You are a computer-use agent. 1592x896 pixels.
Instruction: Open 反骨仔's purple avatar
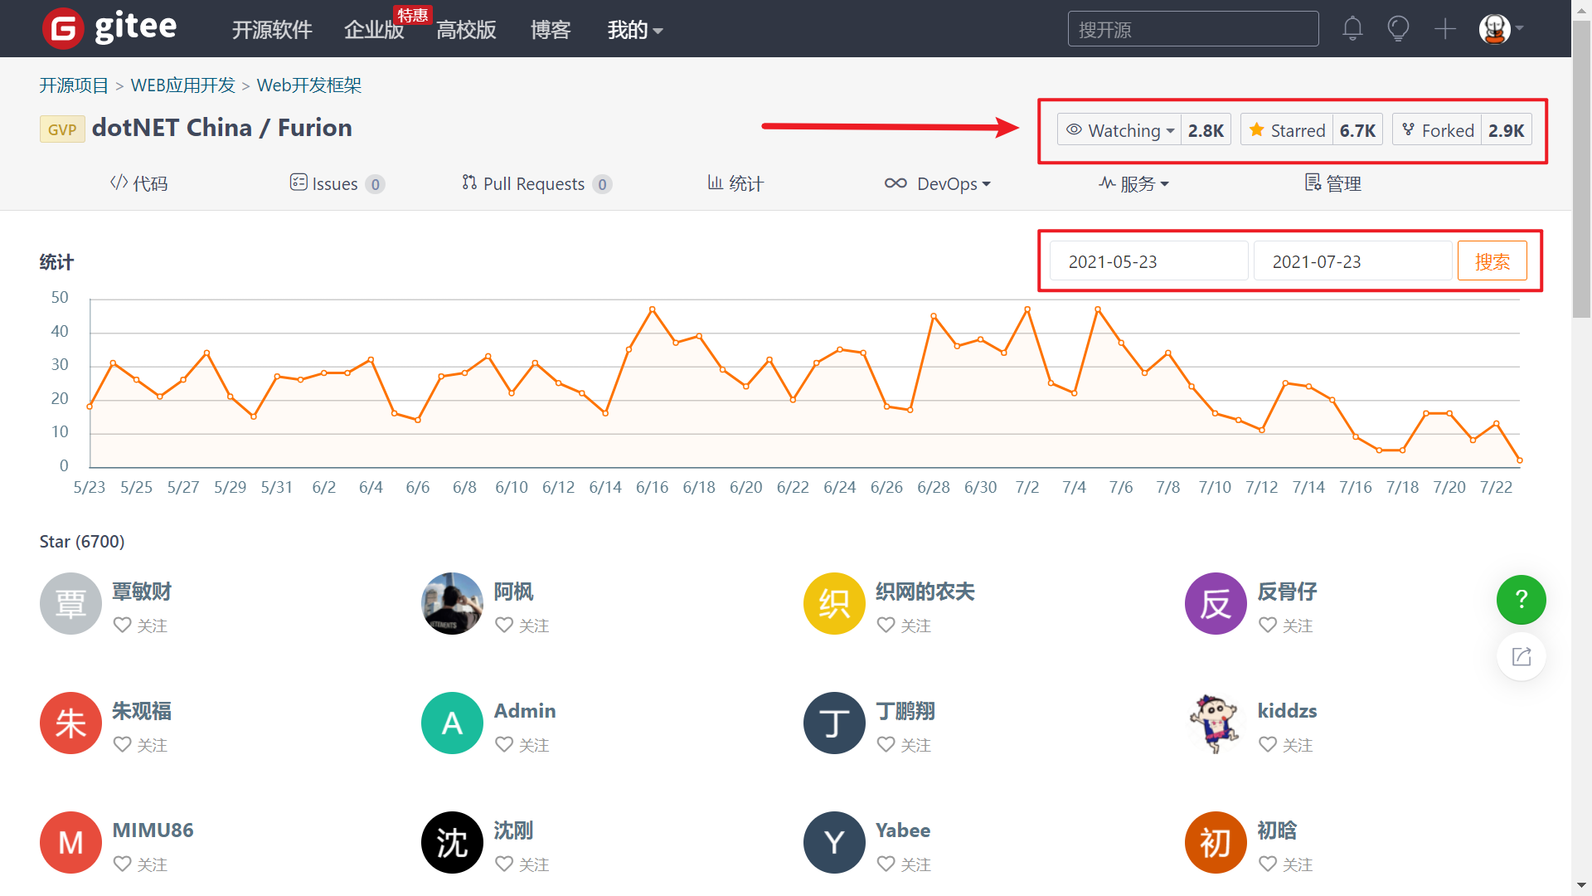(x=1216, y=603)
